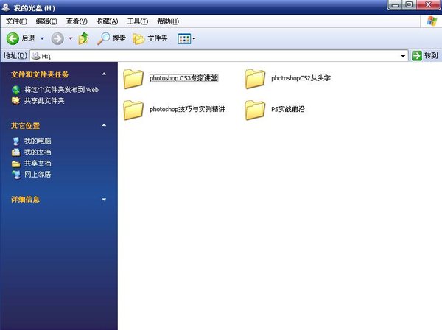Viewport: 442px width, 330px height.
Task: Open the 文件(F) menu
Action: pos(16,21)
